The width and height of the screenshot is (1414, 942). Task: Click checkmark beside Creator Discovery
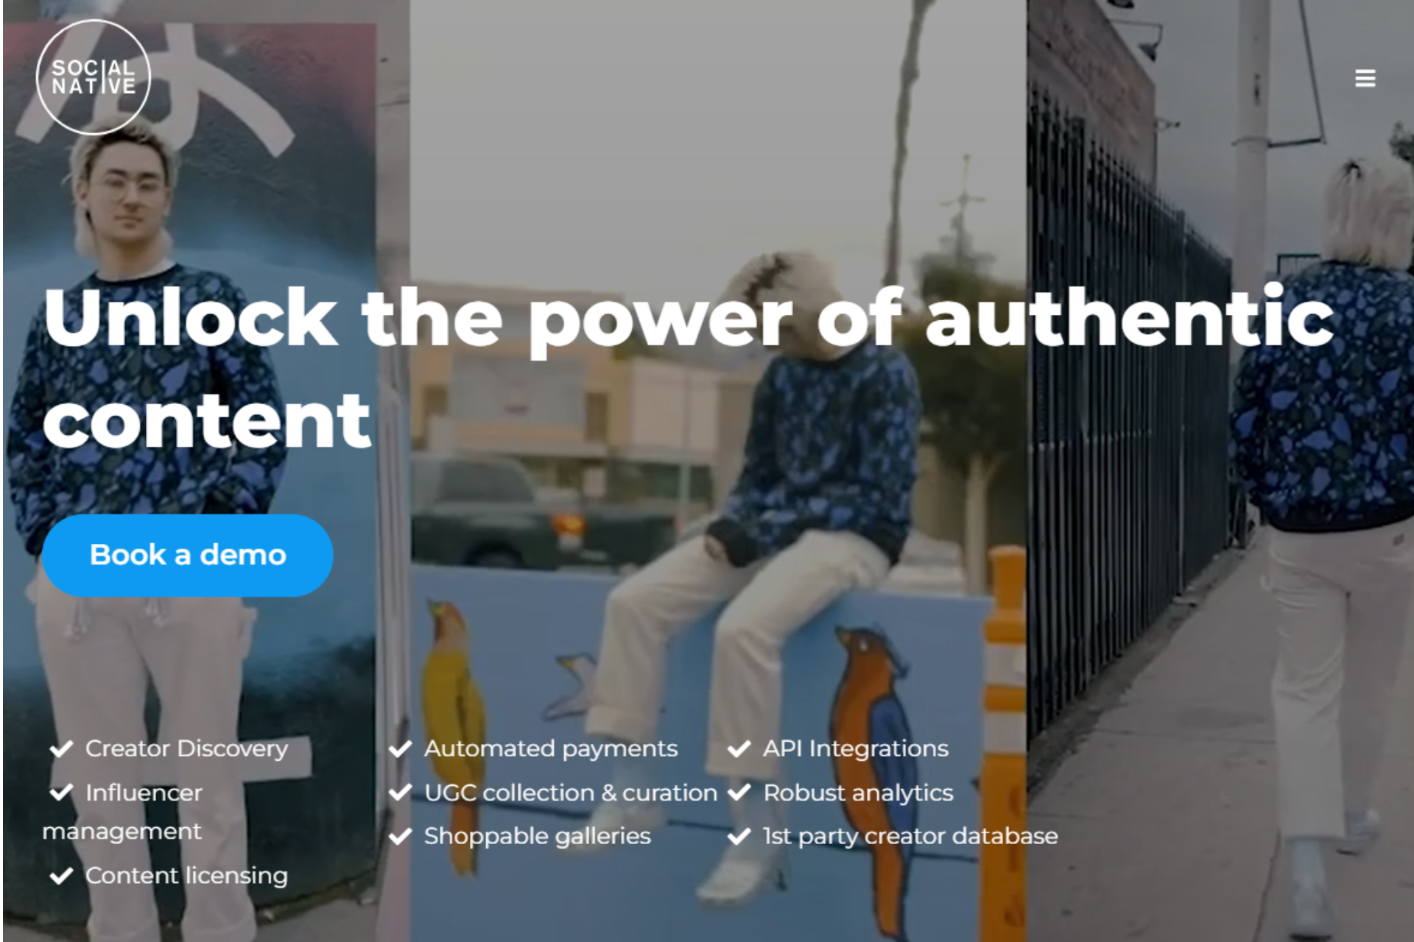61,749
